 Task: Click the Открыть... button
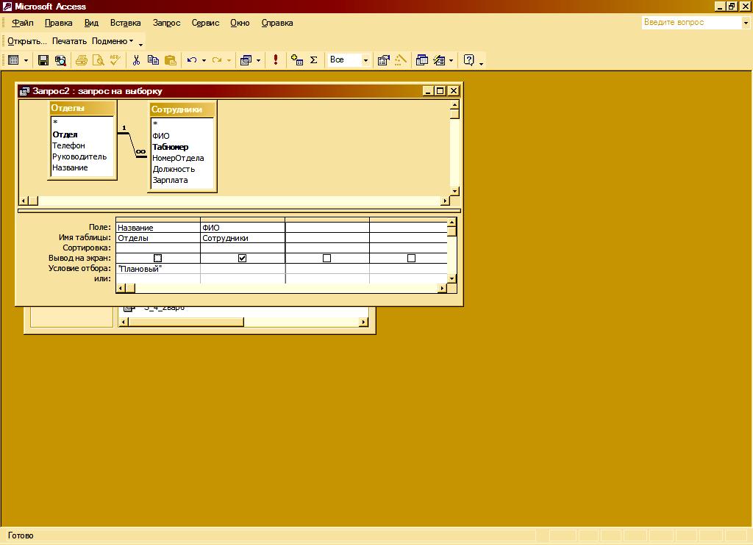pyautogui.click(x=27, y=41)
